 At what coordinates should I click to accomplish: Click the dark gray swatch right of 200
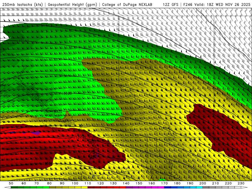tap(206, 187)
